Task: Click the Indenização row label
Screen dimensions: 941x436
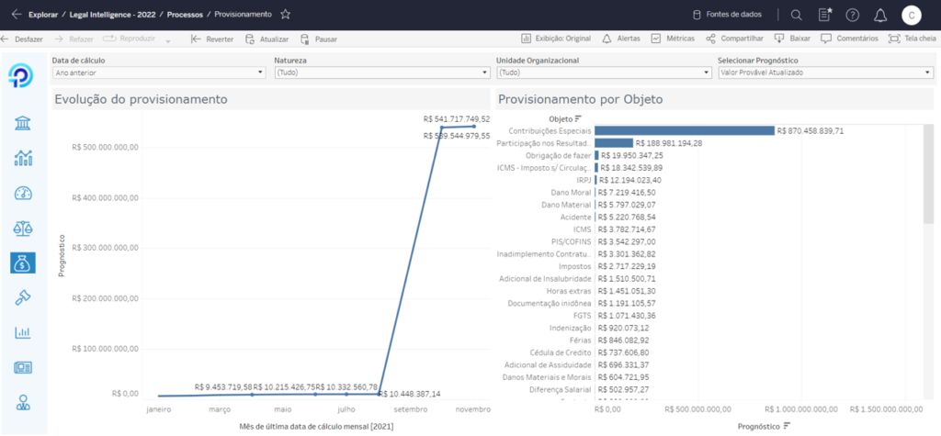Action: point(571,328)
